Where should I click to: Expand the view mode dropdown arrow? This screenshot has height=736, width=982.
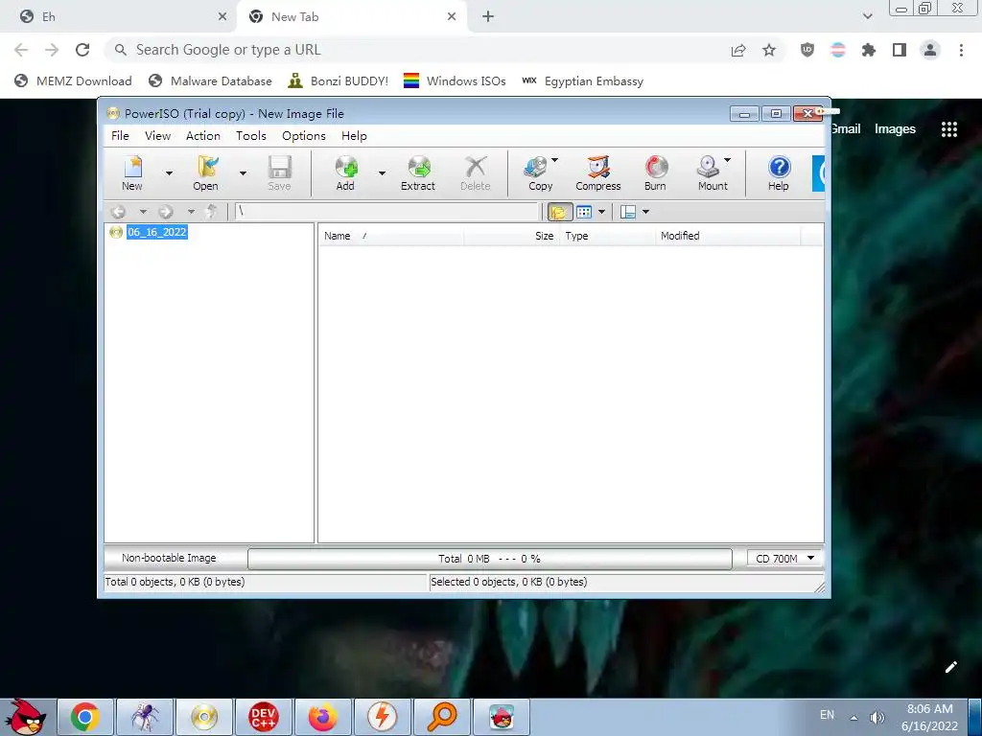(x=602, y=212)
